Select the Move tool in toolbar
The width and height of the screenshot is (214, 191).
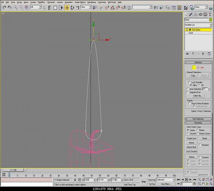tap(67, 8)
